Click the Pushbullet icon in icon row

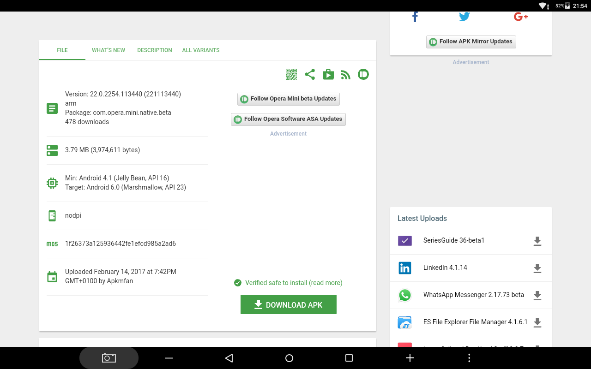[x=363, y=74]
